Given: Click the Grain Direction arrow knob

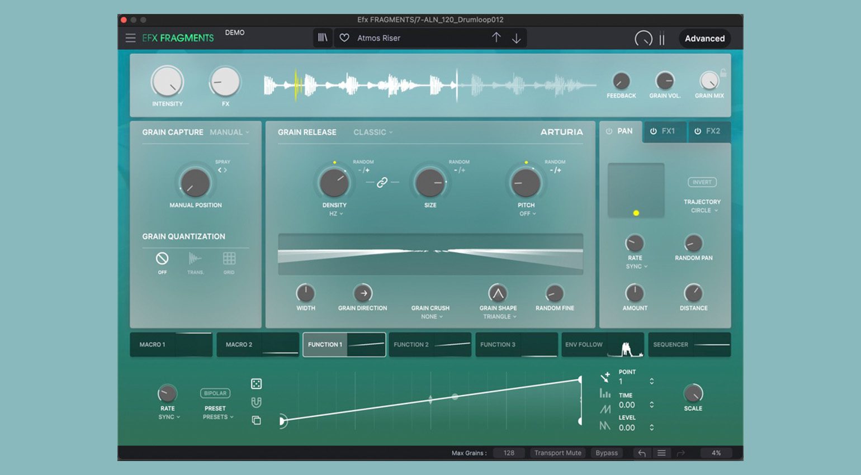Looking at the screenshot, I should pyautogui.click(x=363, y=293).
